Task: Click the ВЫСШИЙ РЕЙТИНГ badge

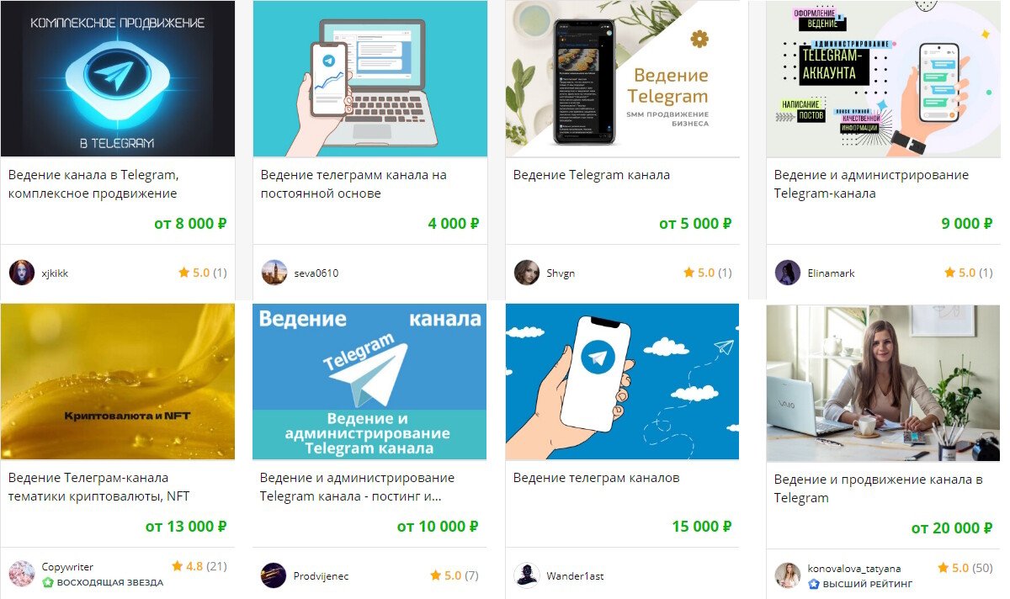Action: point(860,584)
